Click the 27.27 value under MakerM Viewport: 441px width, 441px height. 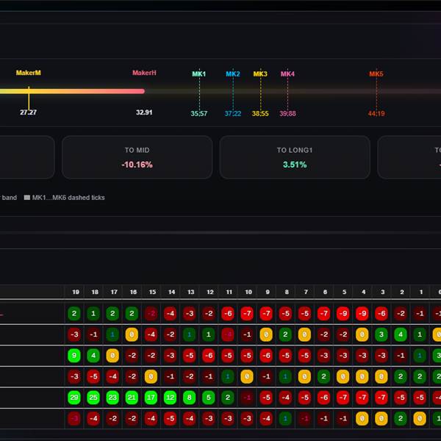click(28, 112)
